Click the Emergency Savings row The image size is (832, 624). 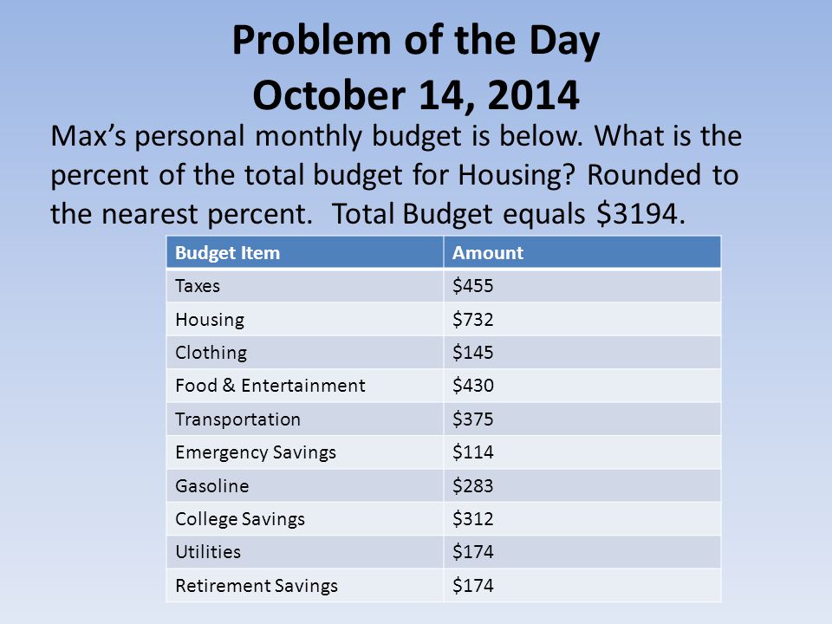pyautogui.click(x=444, y=452)
